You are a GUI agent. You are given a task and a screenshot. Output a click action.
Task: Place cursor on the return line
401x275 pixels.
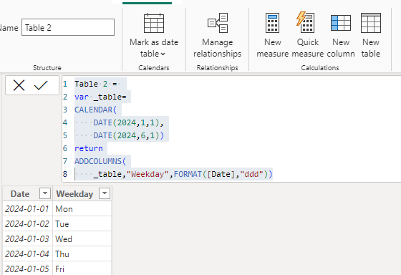(89, 148)
